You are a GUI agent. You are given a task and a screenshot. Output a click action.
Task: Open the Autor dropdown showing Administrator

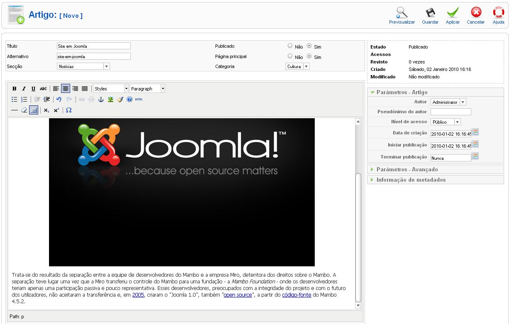(448, 102)
